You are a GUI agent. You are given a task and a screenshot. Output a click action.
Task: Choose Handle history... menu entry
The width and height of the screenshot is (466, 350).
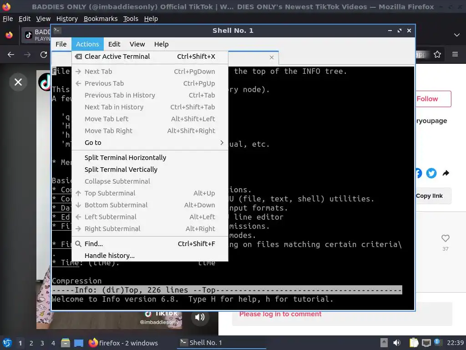(x=150, y=256)
